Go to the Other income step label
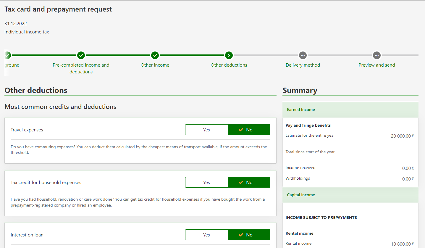 click(x=155, y=65)
